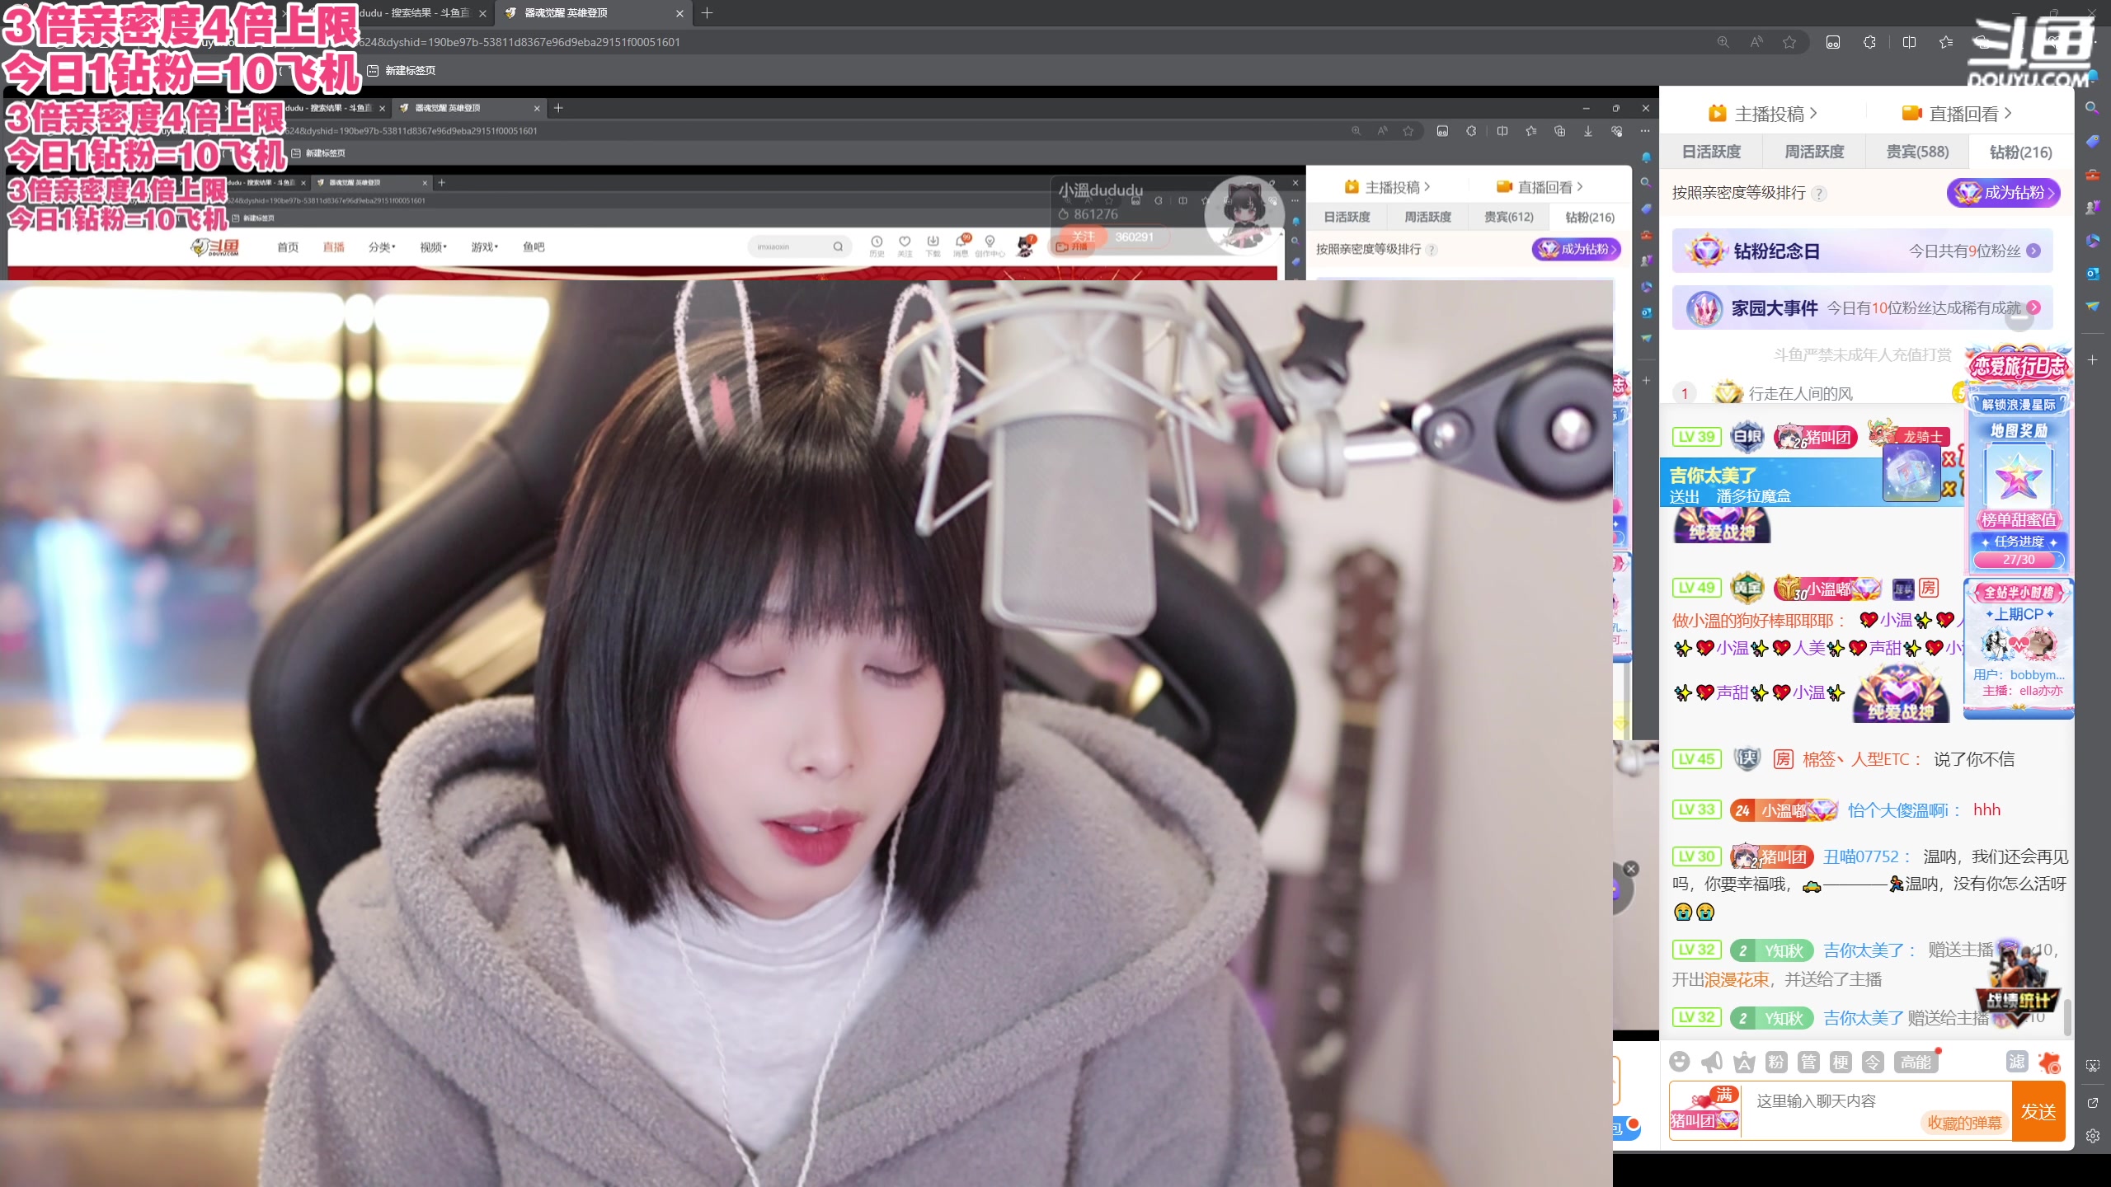Click the 梗 icon in chat toolbar

tap(1841, 1062)
